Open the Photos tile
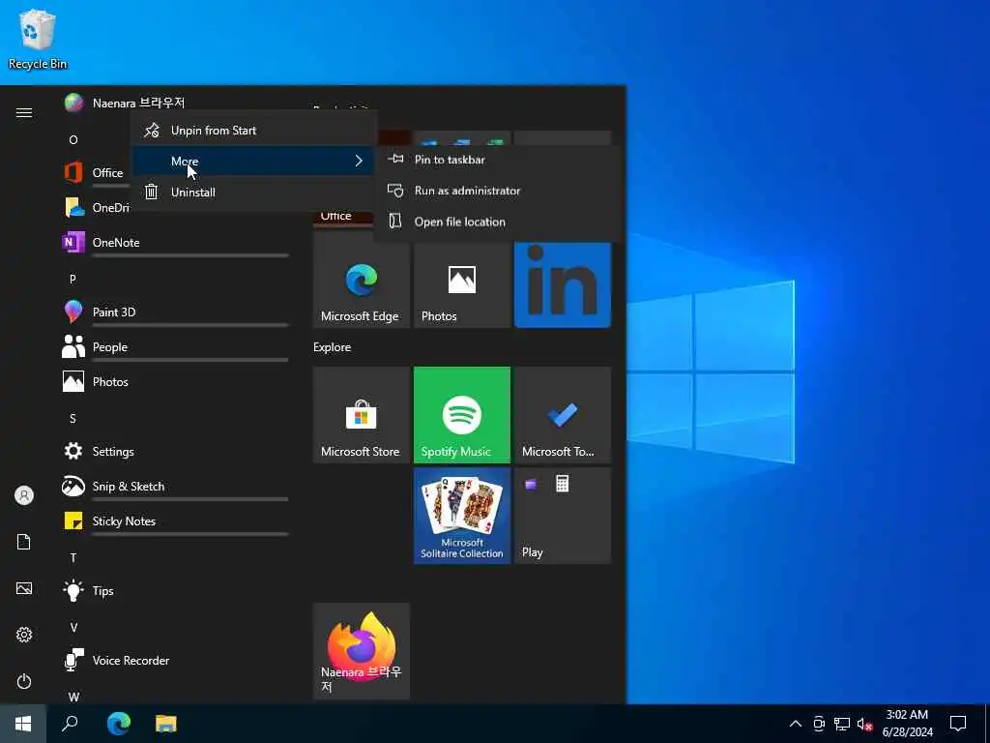The image size is (990, 743). [461, 285]
